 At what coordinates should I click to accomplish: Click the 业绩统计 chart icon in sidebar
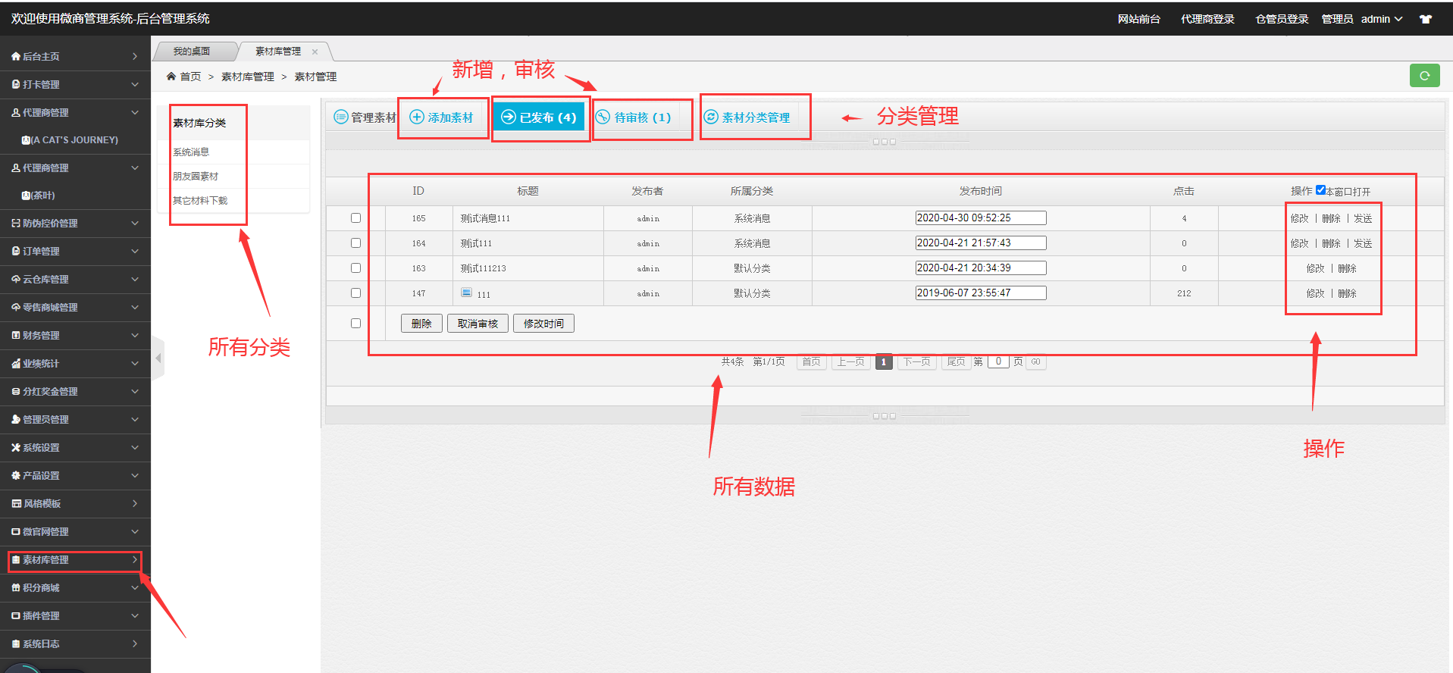pyautogui.click(x=16, y=363)
